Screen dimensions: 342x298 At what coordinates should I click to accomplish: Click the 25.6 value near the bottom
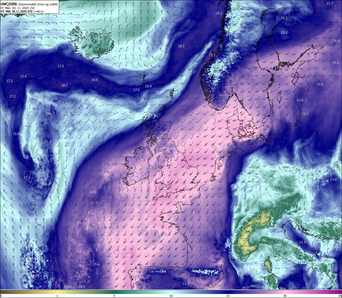[82, 287]
